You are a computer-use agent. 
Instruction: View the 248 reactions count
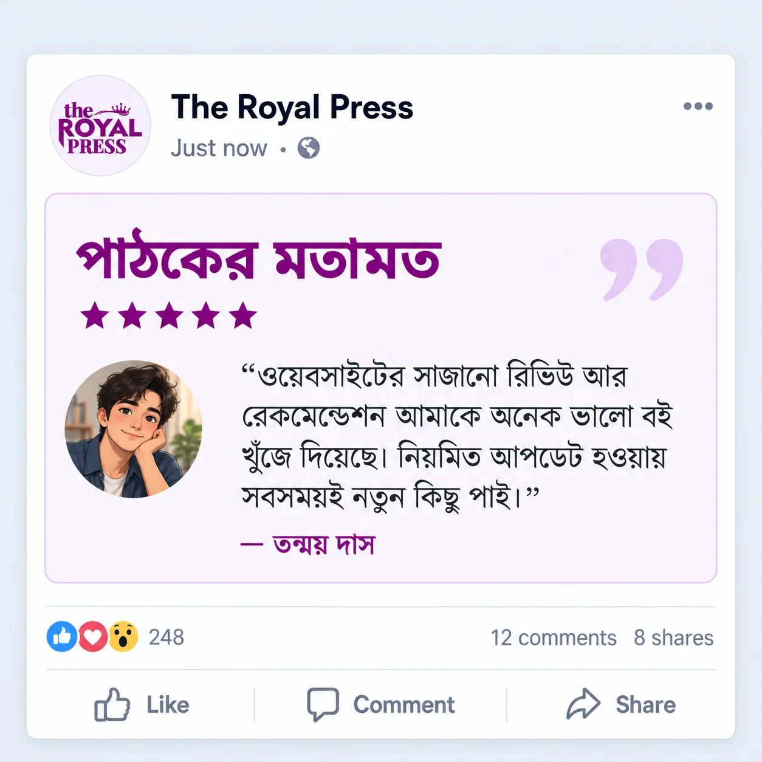tap(166, 637)
